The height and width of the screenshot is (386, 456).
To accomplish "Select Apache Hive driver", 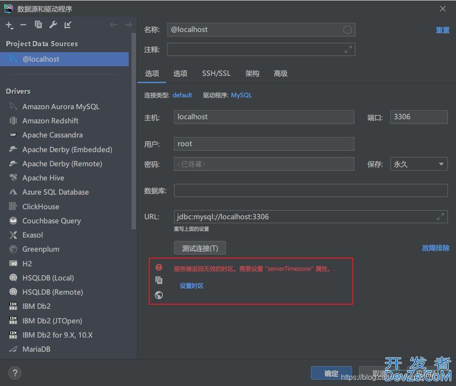I will click(x=65, y=178).
